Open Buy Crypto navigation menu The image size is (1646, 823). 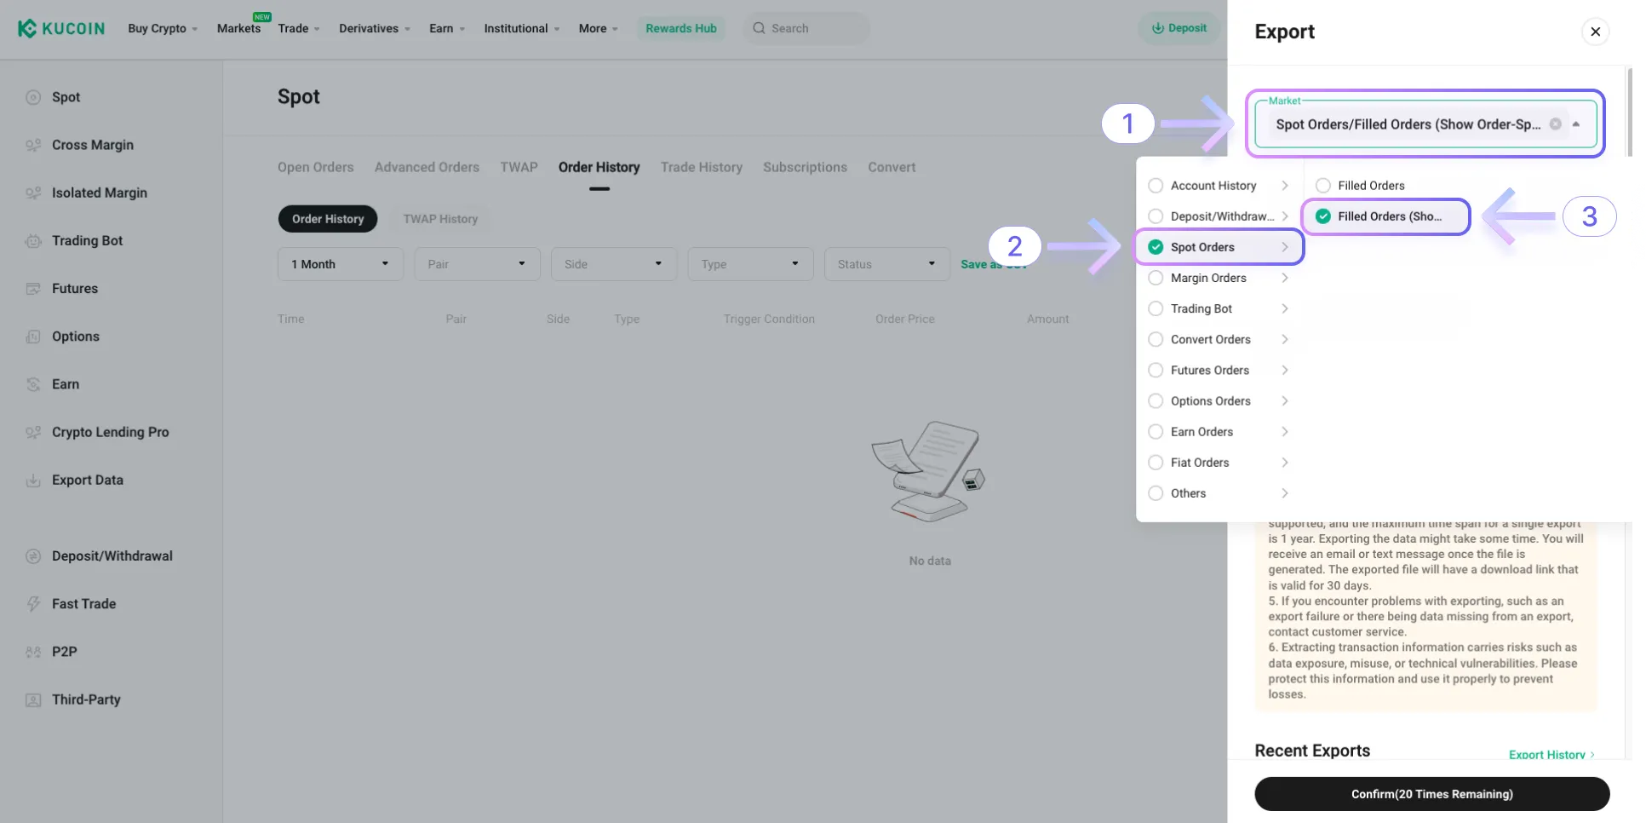163,28
